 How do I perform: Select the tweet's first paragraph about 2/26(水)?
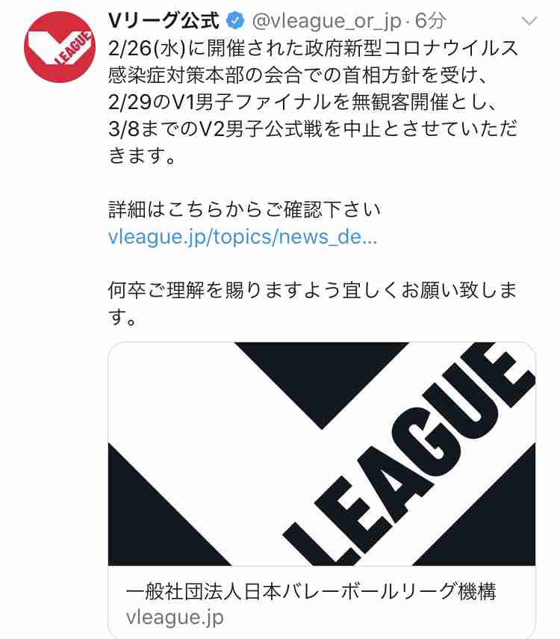pos(313,102)
